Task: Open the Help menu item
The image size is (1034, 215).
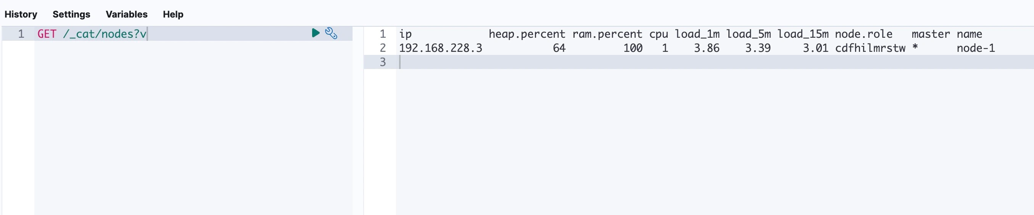Action: coord(173,14)
